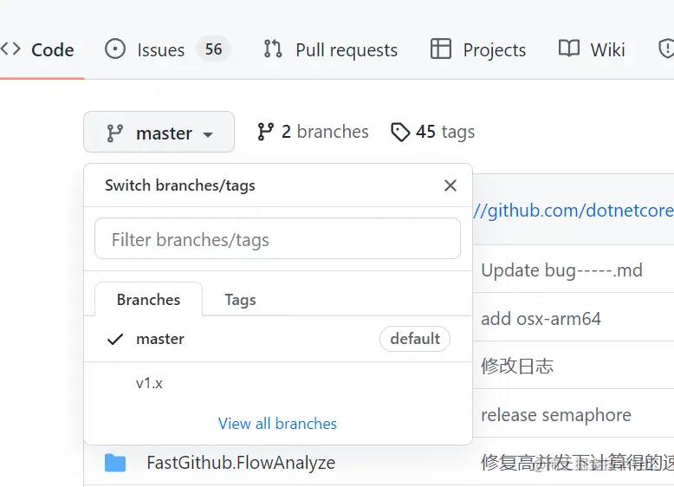Open the Issues tab
Screen dimensions: 674x487
168,50
